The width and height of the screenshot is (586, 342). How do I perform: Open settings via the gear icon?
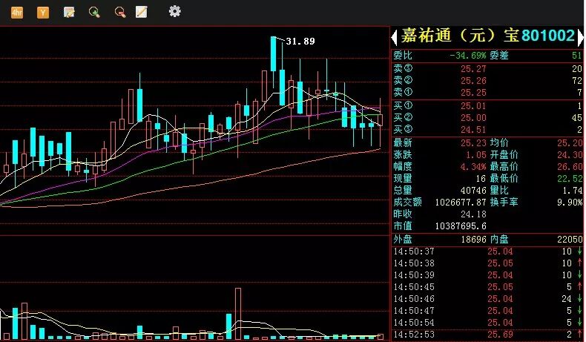[x=174, y=11]
